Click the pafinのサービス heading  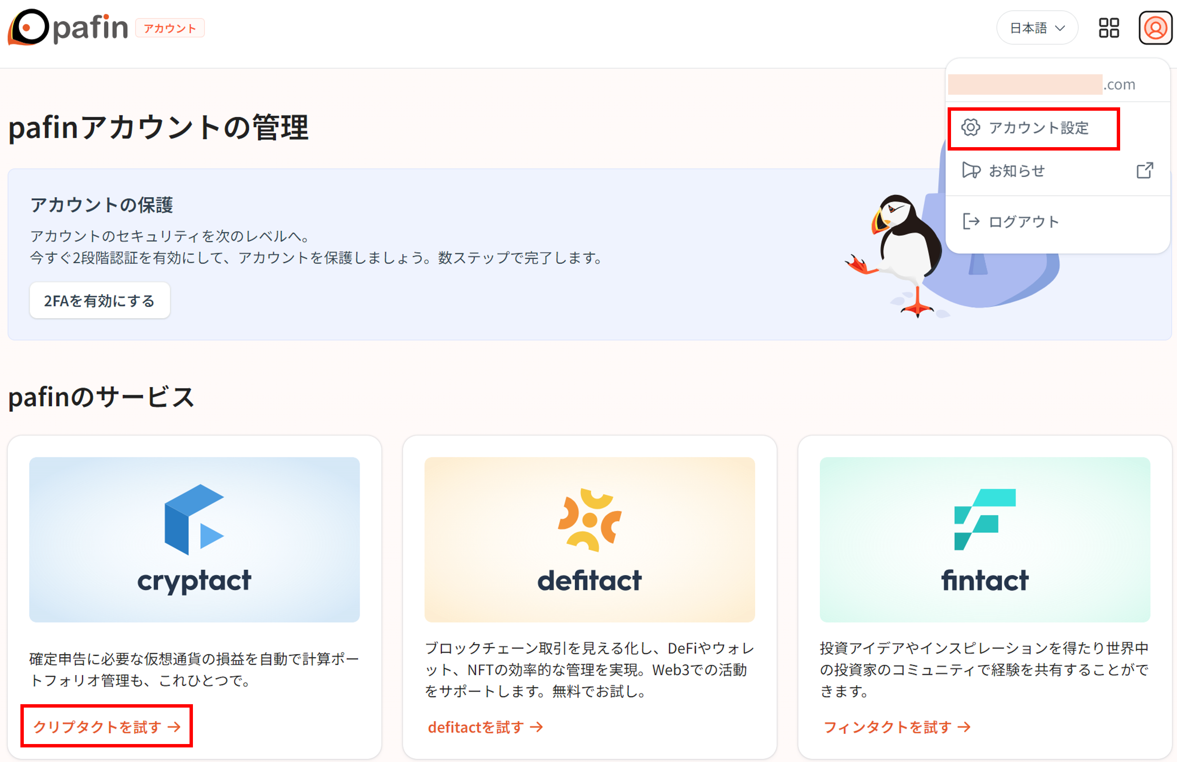102,397
